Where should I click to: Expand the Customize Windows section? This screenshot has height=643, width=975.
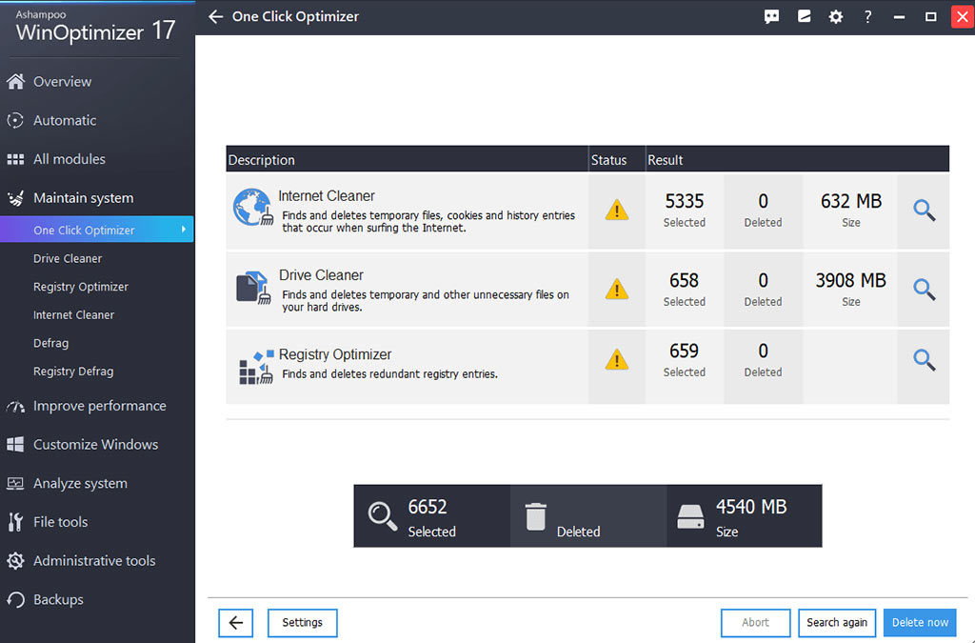click(95, 445)
